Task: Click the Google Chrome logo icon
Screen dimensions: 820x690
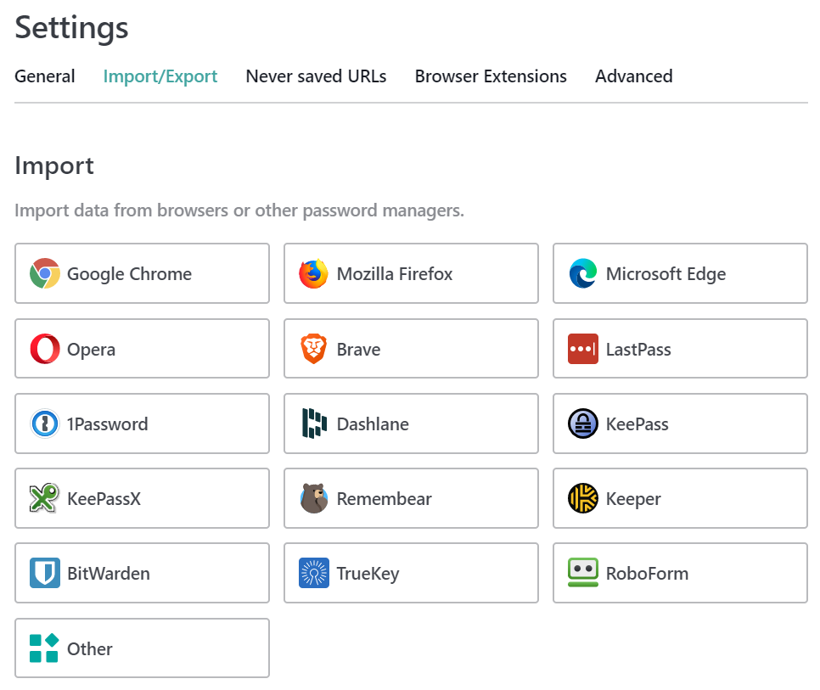Action: 44,273
